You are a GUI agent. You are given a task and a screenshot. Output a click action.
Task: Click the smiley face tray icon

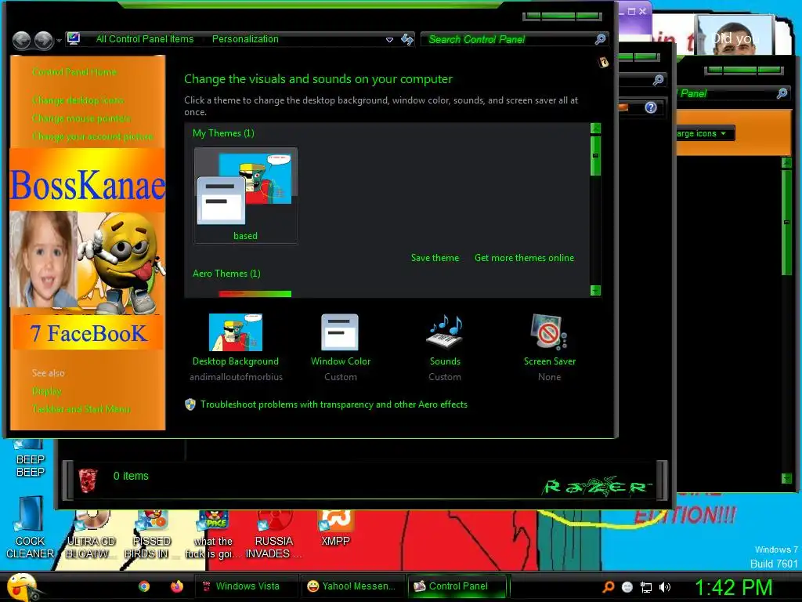[x=627, y=587]
